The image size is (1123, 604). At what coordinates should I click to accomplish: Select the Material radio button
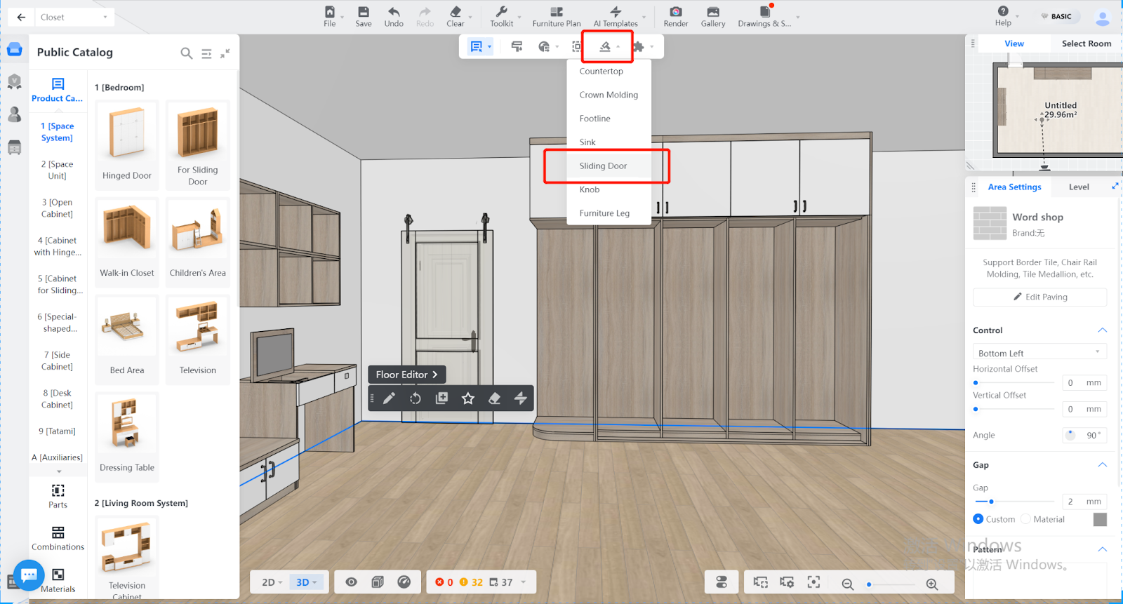pyautogui.click(x=1025, y=519)
